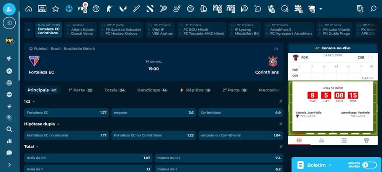Open NBA 2K esports icon

pos(298,9)
